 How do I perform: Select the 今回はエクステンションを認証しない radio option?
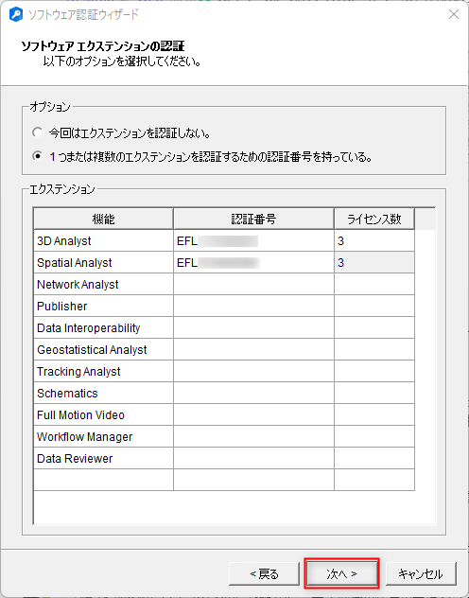(x=37, y=132)
